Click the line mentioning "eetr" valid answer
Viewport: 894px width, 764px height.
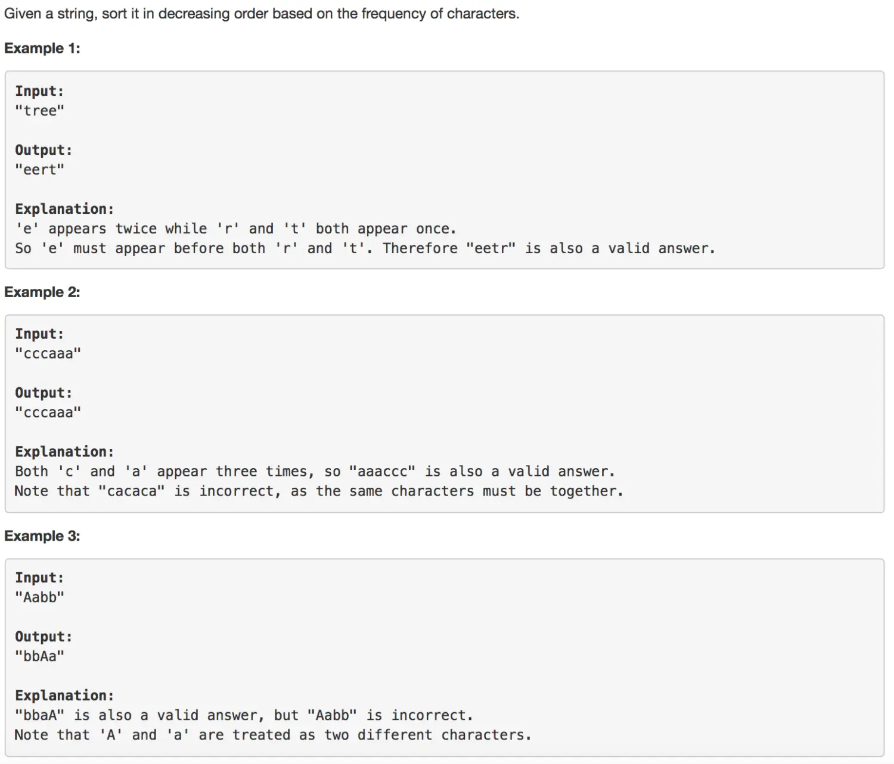click(364, 248)
